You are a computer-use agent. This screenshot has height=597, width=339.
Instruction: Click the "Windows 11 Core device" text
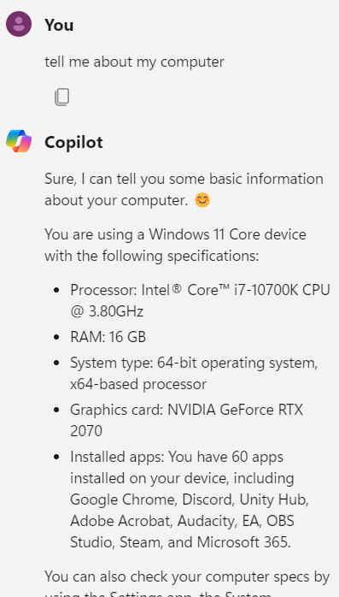pyautogui.click(x=227, y=234)
